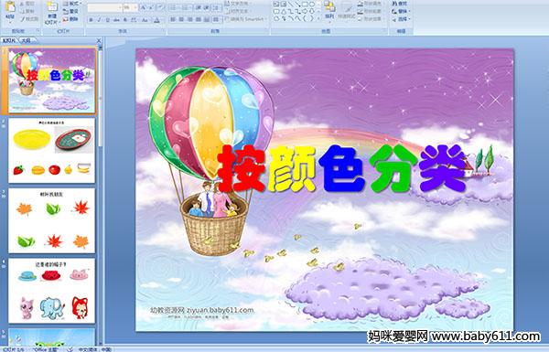549x352 pixels.
Task: Open the Columns dropdown in the paragraph group
Action: (x=216, y=19)
